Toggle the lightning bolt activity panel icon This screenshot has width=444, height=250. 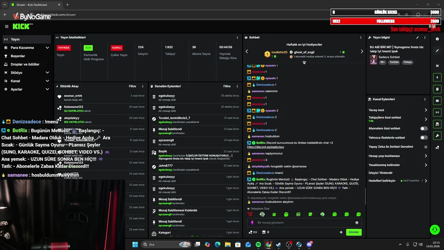pyautogui.click(x=437, y=77)
